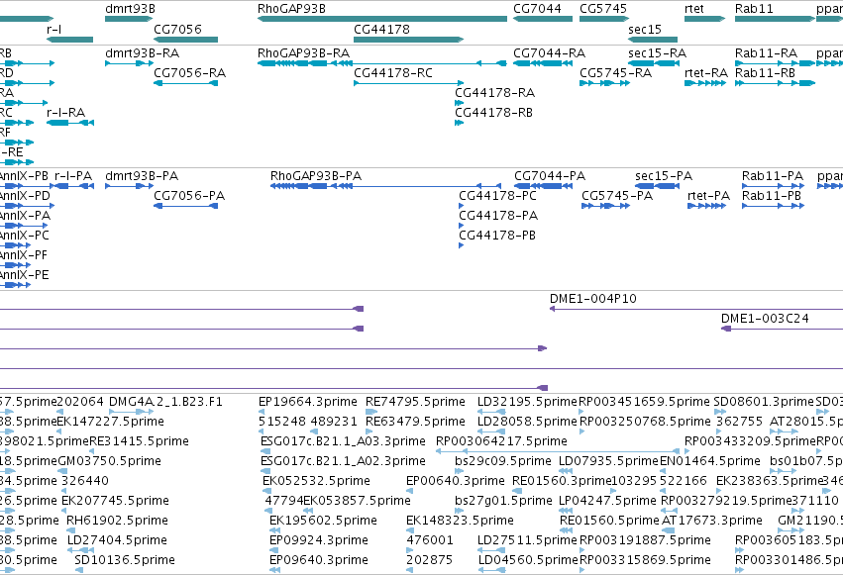This screenshot has width=843, height=575.
Task: Select the rtet gene feature
Action: 705,19
